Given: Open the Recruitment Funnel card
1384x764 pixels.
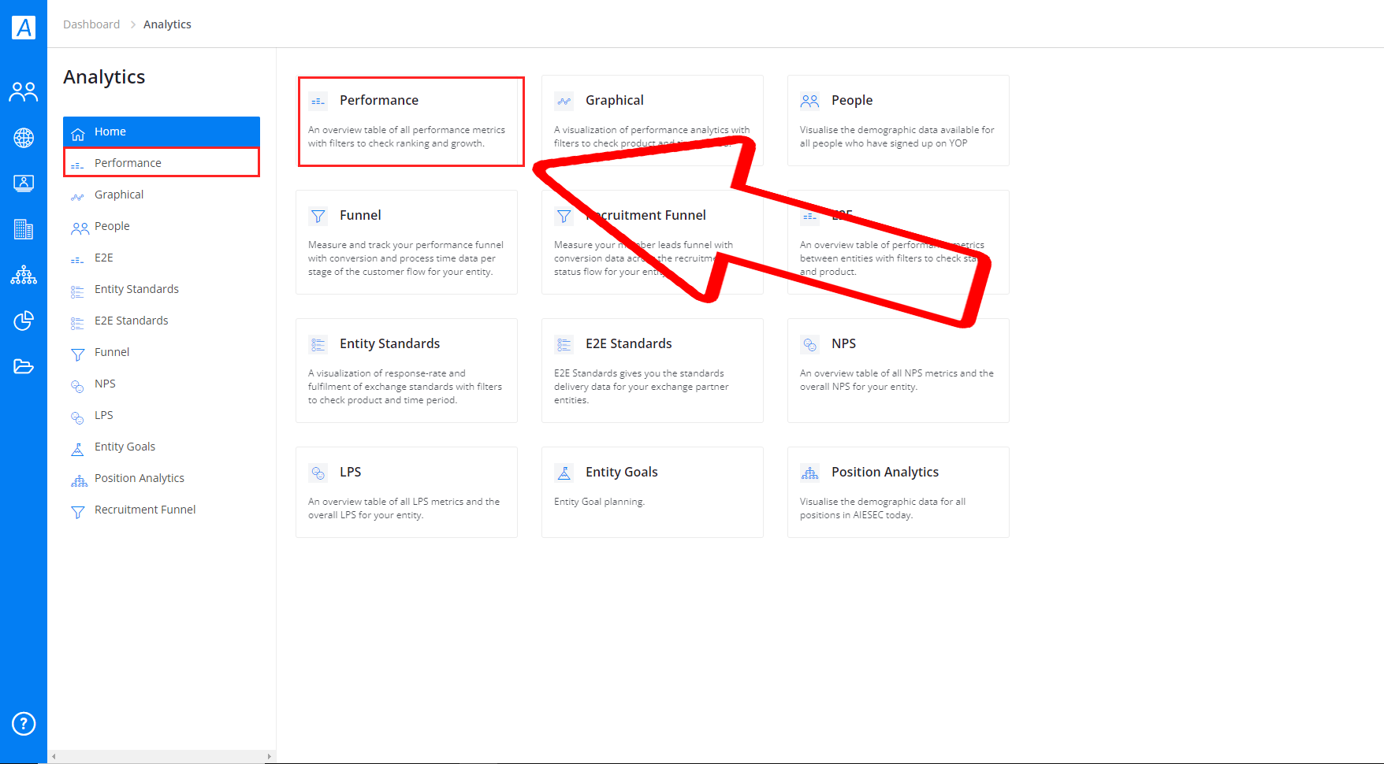Looking at the screenshot, I should pyautogui.click(x=653, y=242).
